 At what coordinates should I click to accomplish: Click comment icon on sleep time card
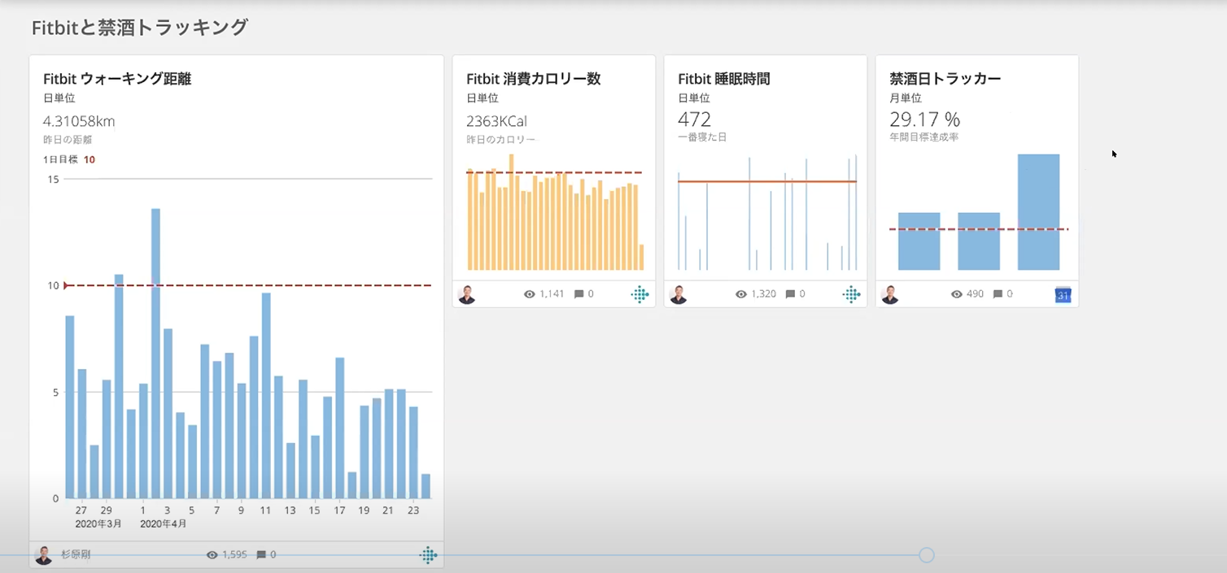790,294
